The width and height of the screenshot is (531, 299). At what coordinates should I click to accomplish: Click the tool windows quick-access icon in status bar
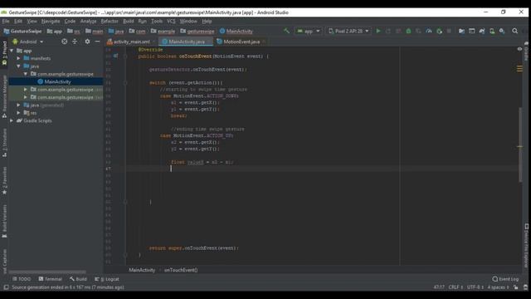click(x=6, y=287)
